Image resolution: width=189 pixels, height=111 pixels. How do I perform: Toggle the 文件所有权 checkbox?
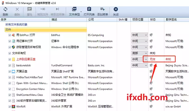coord(10,53)
